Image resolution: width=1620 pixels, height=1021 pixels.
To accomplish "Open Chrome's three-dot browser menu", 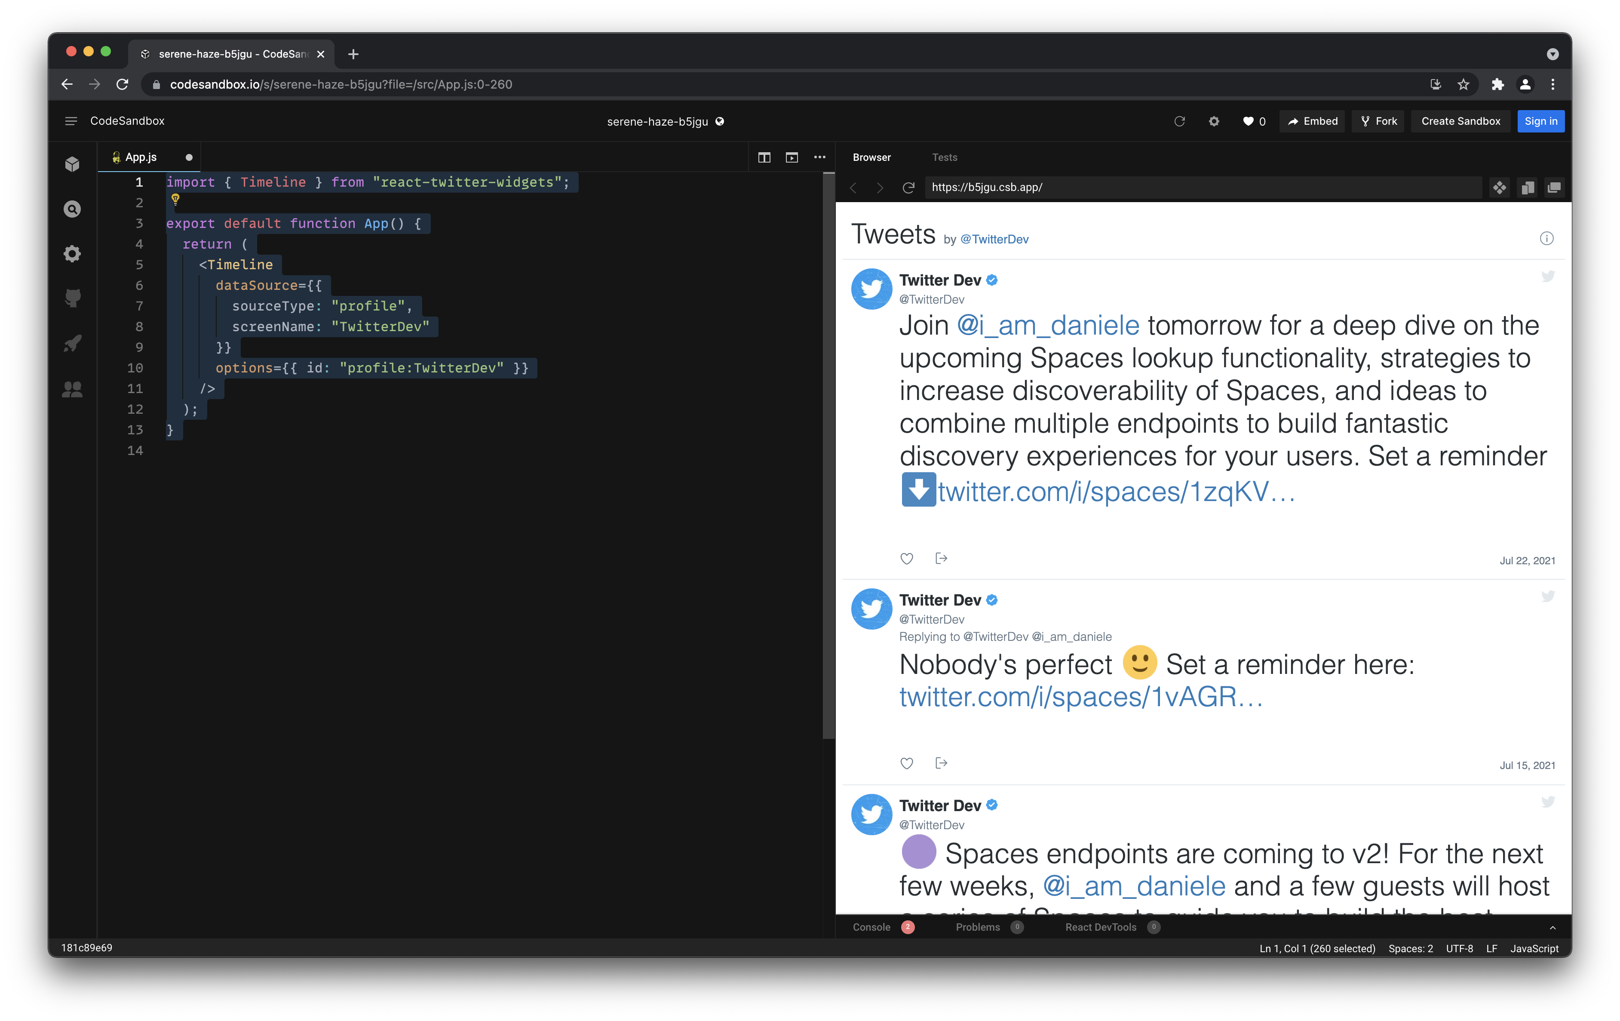I will 1553,84.
